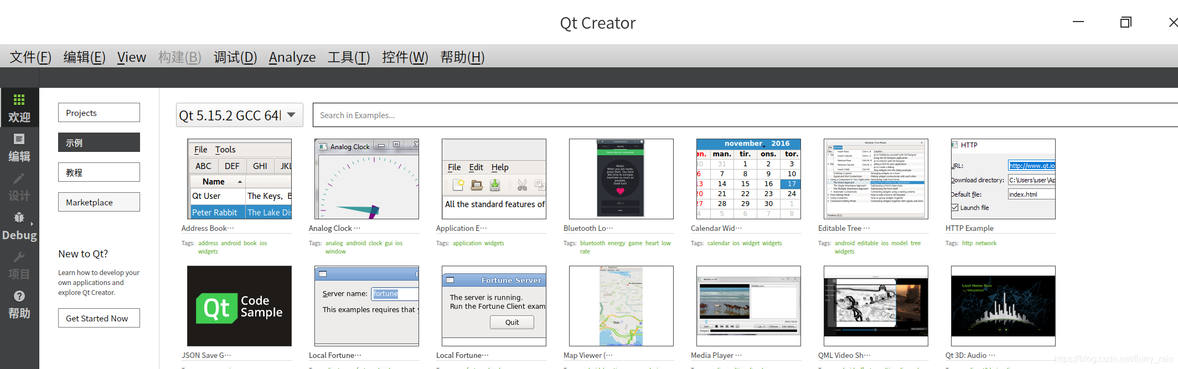Click the Get Started Now button

(99, 318)
